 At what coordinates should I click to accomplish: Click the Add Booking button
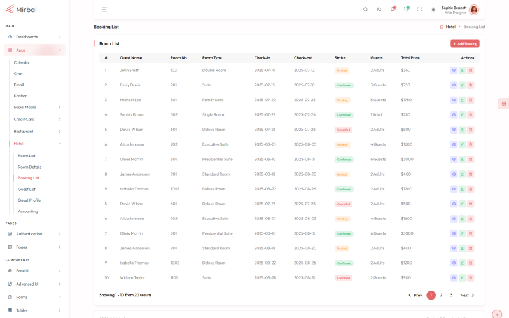[x=465, y=43]
